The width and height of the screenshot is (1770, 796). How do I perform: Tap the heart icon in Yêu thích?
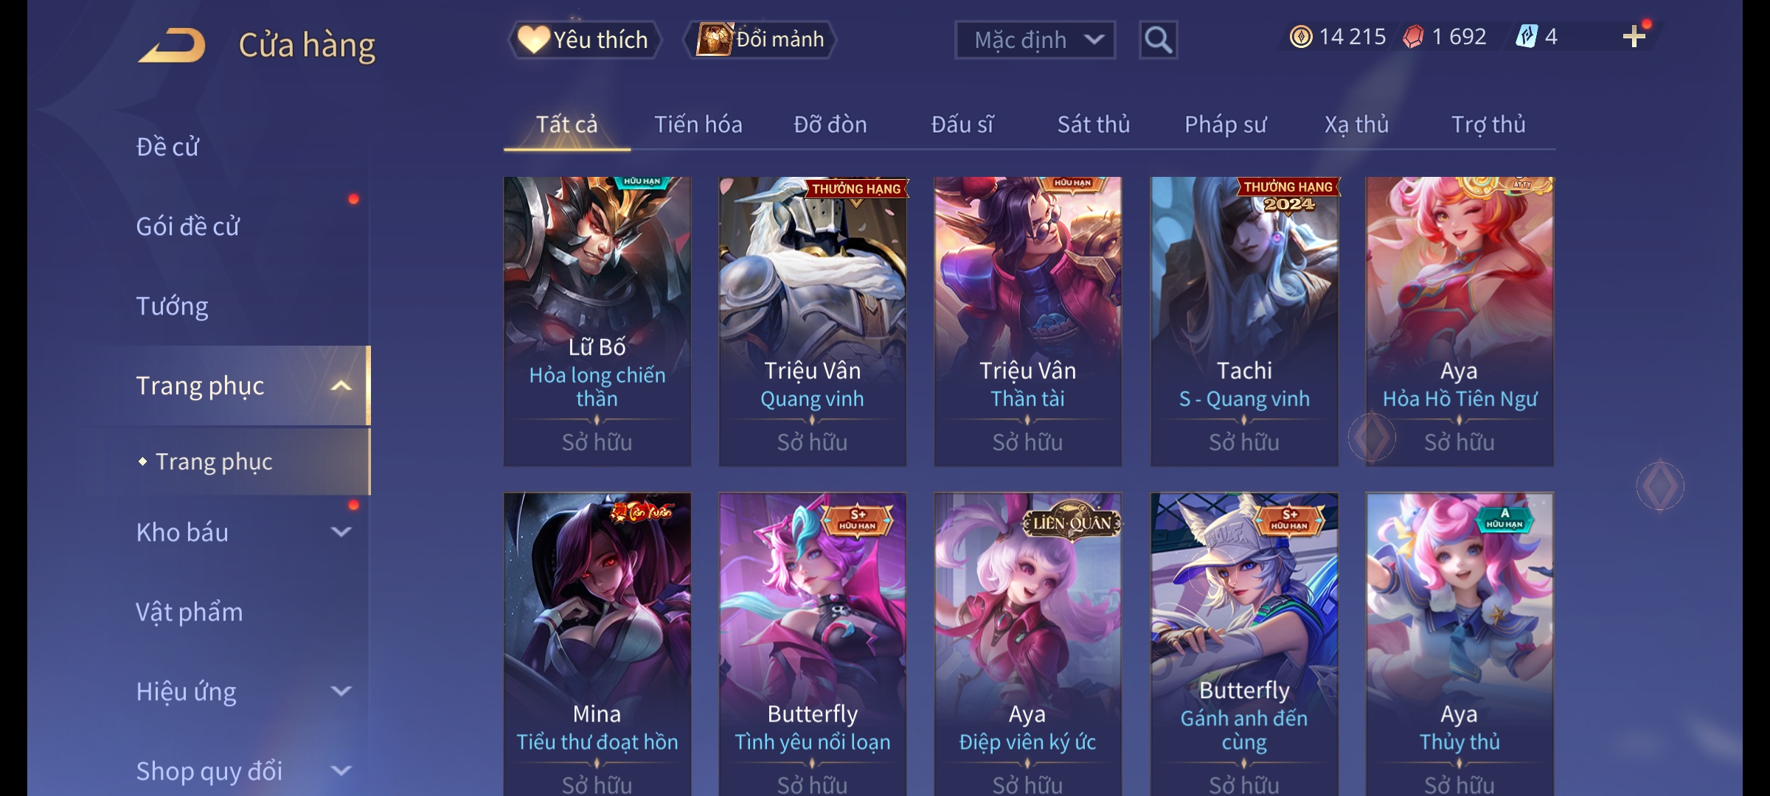click(532, 40)
